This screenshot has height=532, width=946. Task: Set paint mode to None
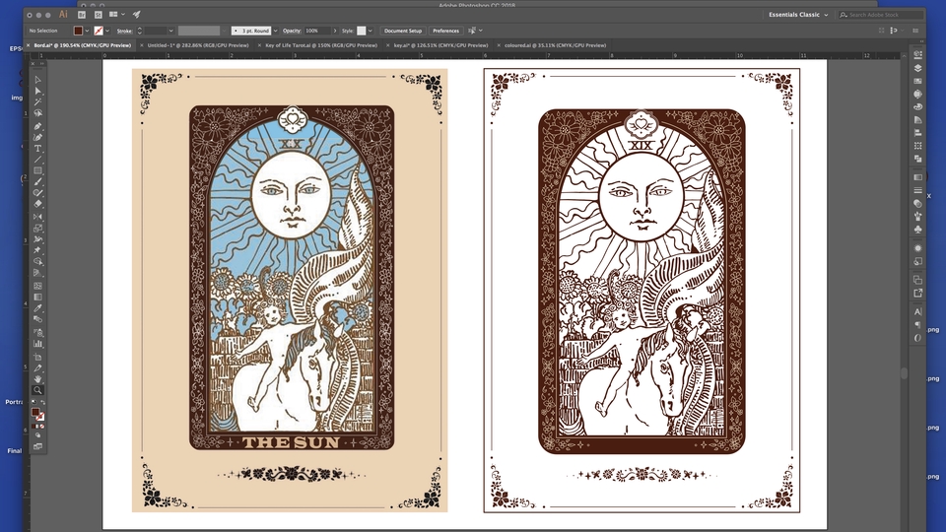(x=42, y=427)
